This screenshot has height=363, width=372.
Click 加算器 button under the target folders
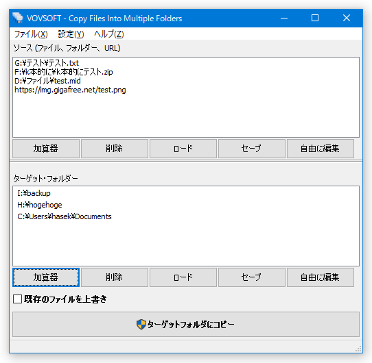(46, 277)
